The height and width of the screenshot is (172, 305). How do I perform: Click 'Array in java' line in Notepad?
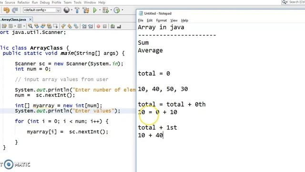(x=161, y=27)
